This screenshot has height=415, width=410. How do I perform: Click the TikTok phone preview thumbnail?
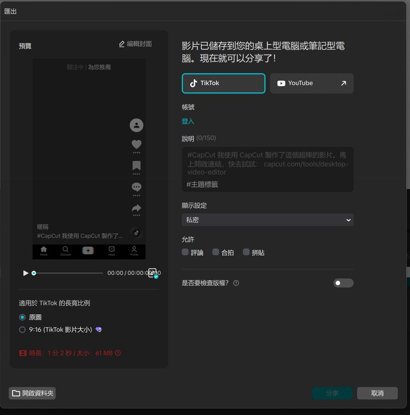pyautogui.click(x=89, y=159)
